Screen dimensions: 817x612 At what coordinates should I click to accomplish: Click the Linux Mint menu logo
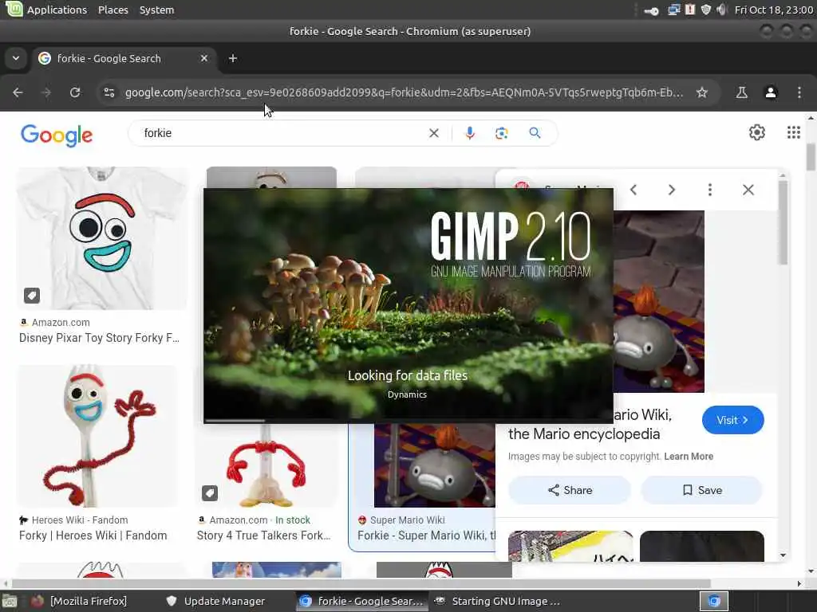pos(14,9)
